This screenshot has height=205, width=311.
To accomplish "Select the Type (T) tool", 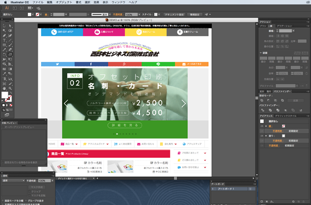I will click(x=4, y=40).
